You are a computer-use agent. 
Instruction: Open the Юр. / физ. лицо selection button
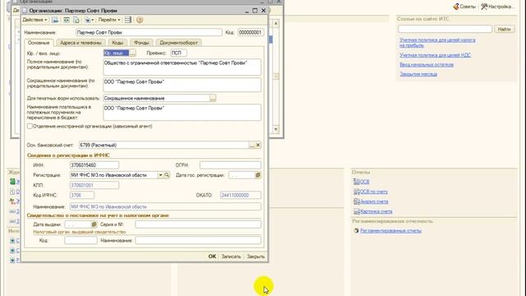pos(132,53)
